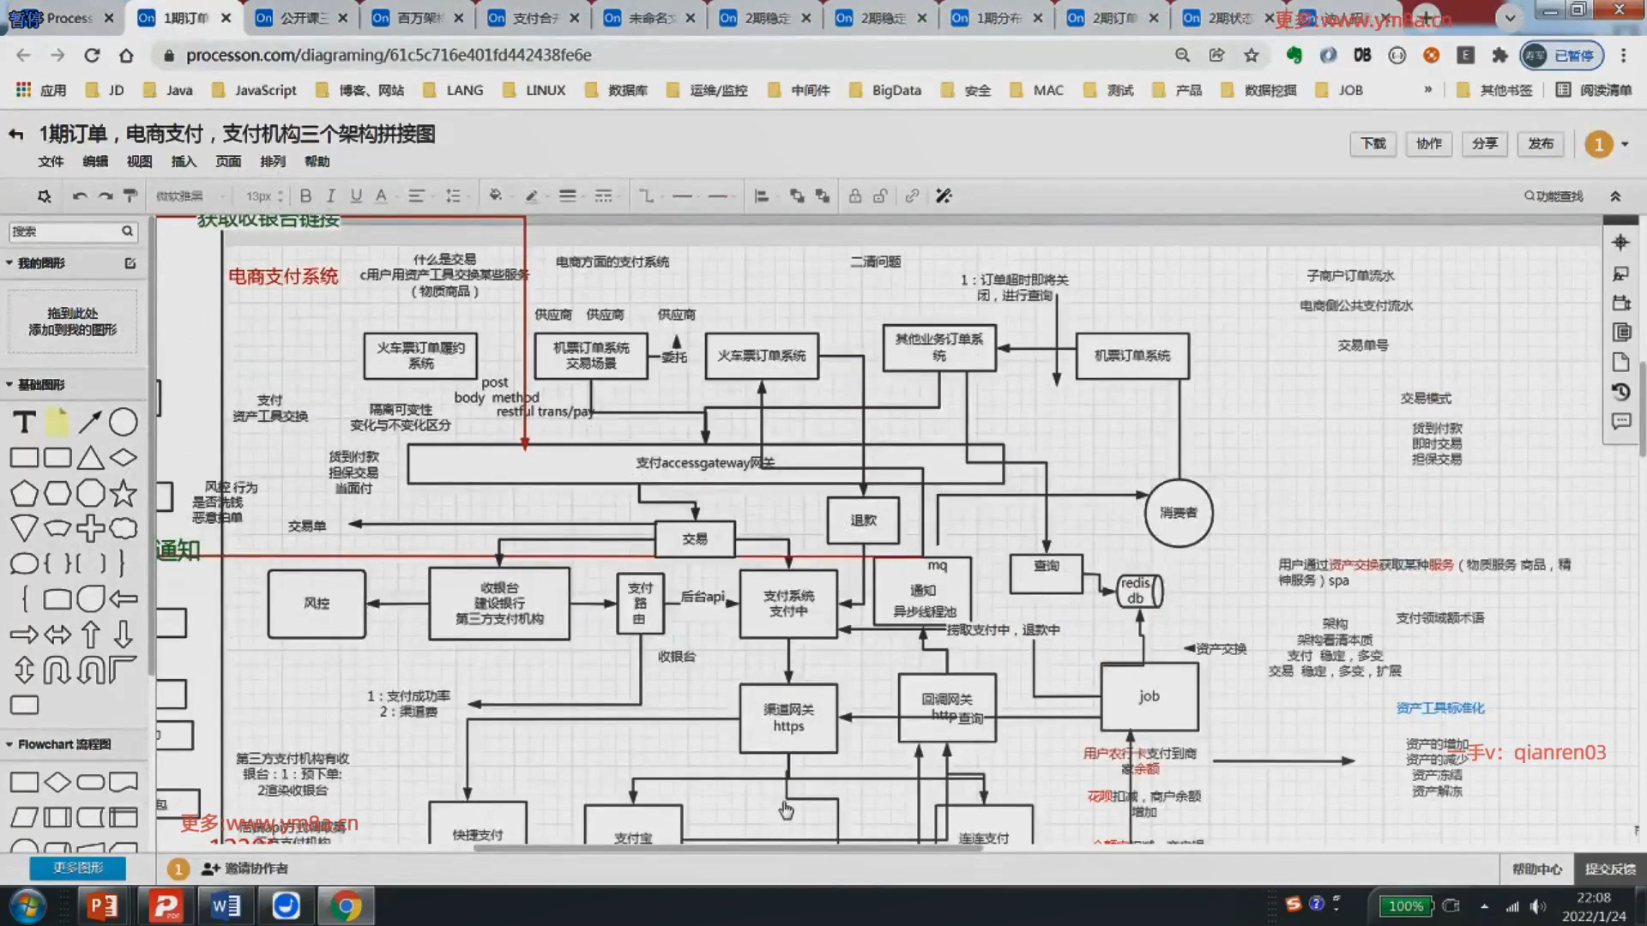This screenshot has height=926, width=1647.
Task: Toggle bold formatting
Action: 305,196
